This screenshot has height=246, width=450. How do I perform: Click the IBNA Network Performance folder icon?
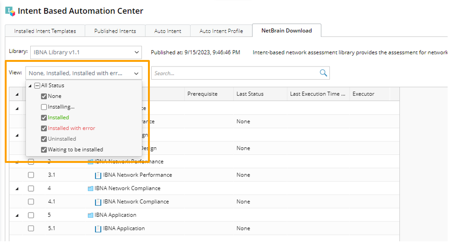click(90, 161)
